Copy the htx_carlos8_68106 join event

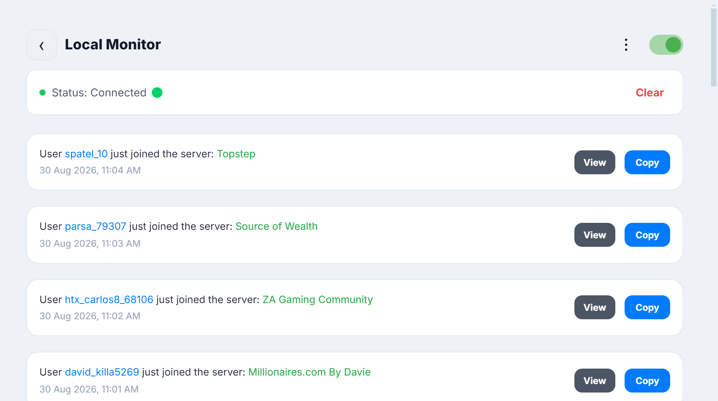pos(647,307)
